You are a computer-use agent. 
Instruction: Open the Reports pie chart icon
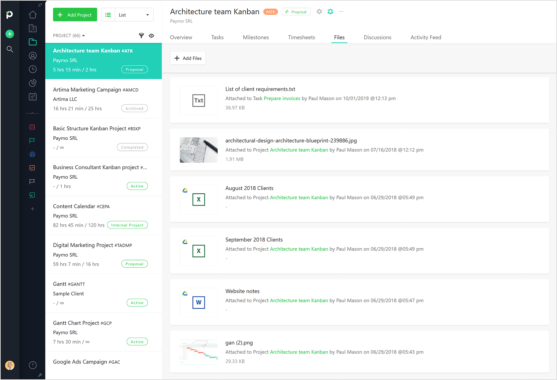tap(32, 83)
